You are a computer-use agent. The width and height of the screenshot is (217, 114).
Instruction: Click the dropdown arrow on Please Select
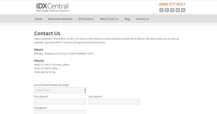click(85, 90)
